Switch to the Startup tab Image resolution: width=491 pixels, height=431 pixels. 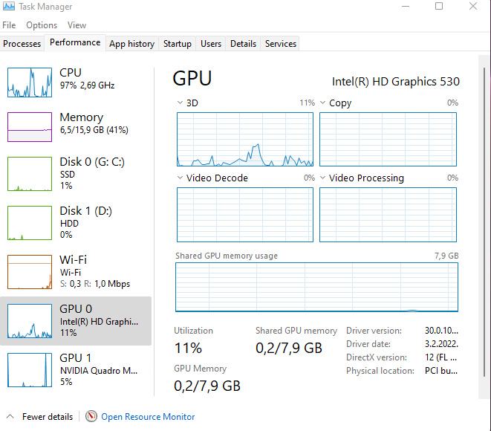point(178,44)
